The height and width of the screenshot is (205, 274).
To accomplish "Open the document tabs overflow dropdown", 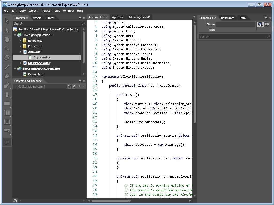I will [194, 17].
